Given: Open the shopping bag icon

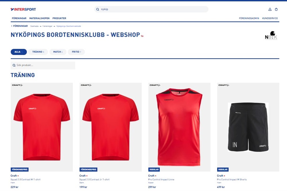Looking at the screenshot, I should click(x=276, y=9).
